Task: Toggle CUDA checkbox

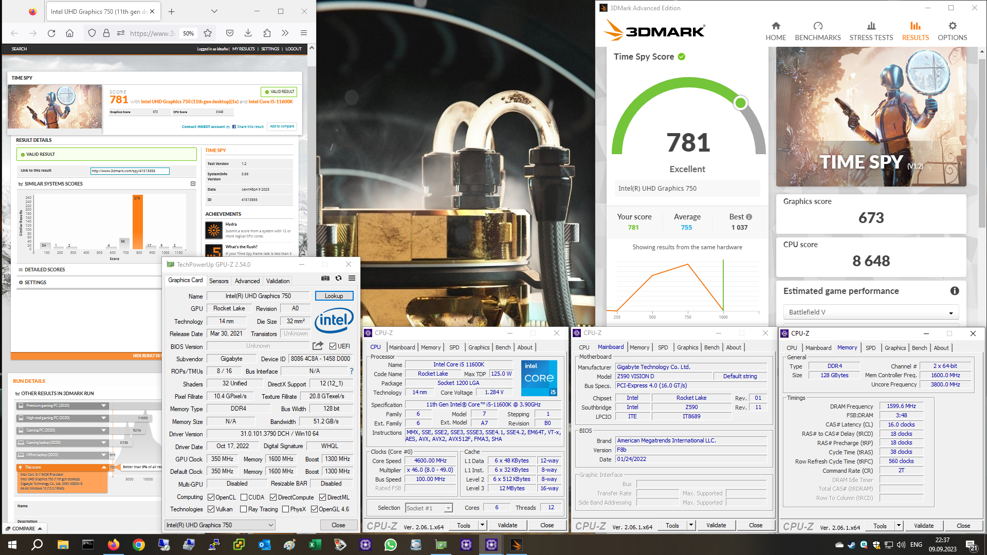Action: (243, 497)
